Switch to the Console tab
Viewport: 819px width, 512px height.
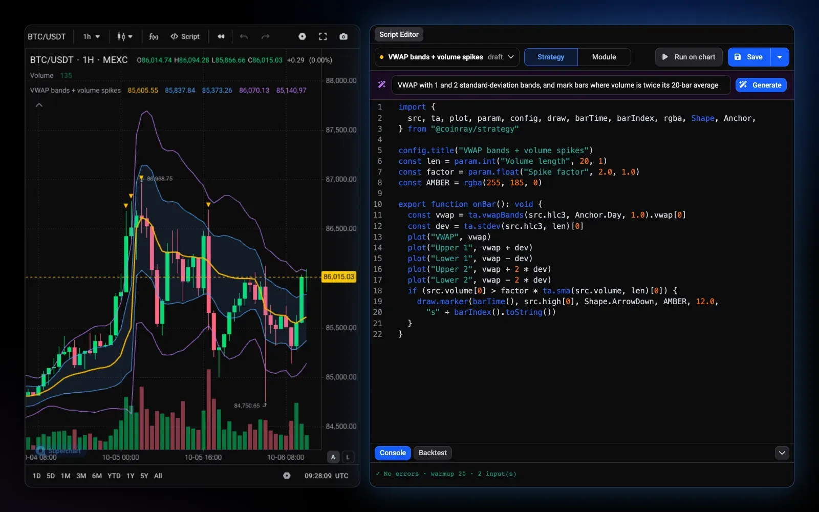[x=393, y=453]
